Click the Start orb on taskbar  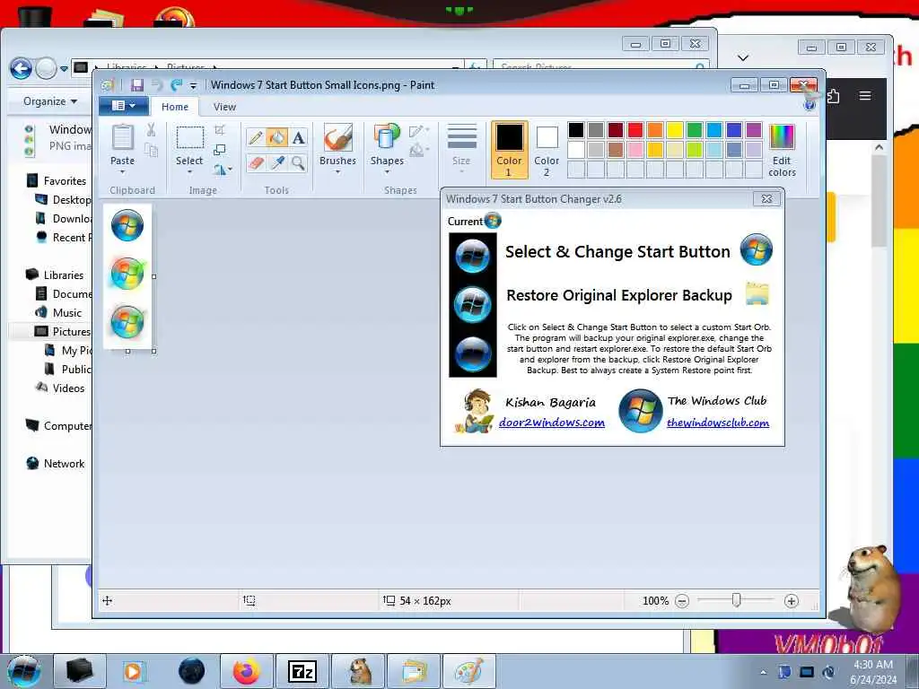[x=24, y=671]
